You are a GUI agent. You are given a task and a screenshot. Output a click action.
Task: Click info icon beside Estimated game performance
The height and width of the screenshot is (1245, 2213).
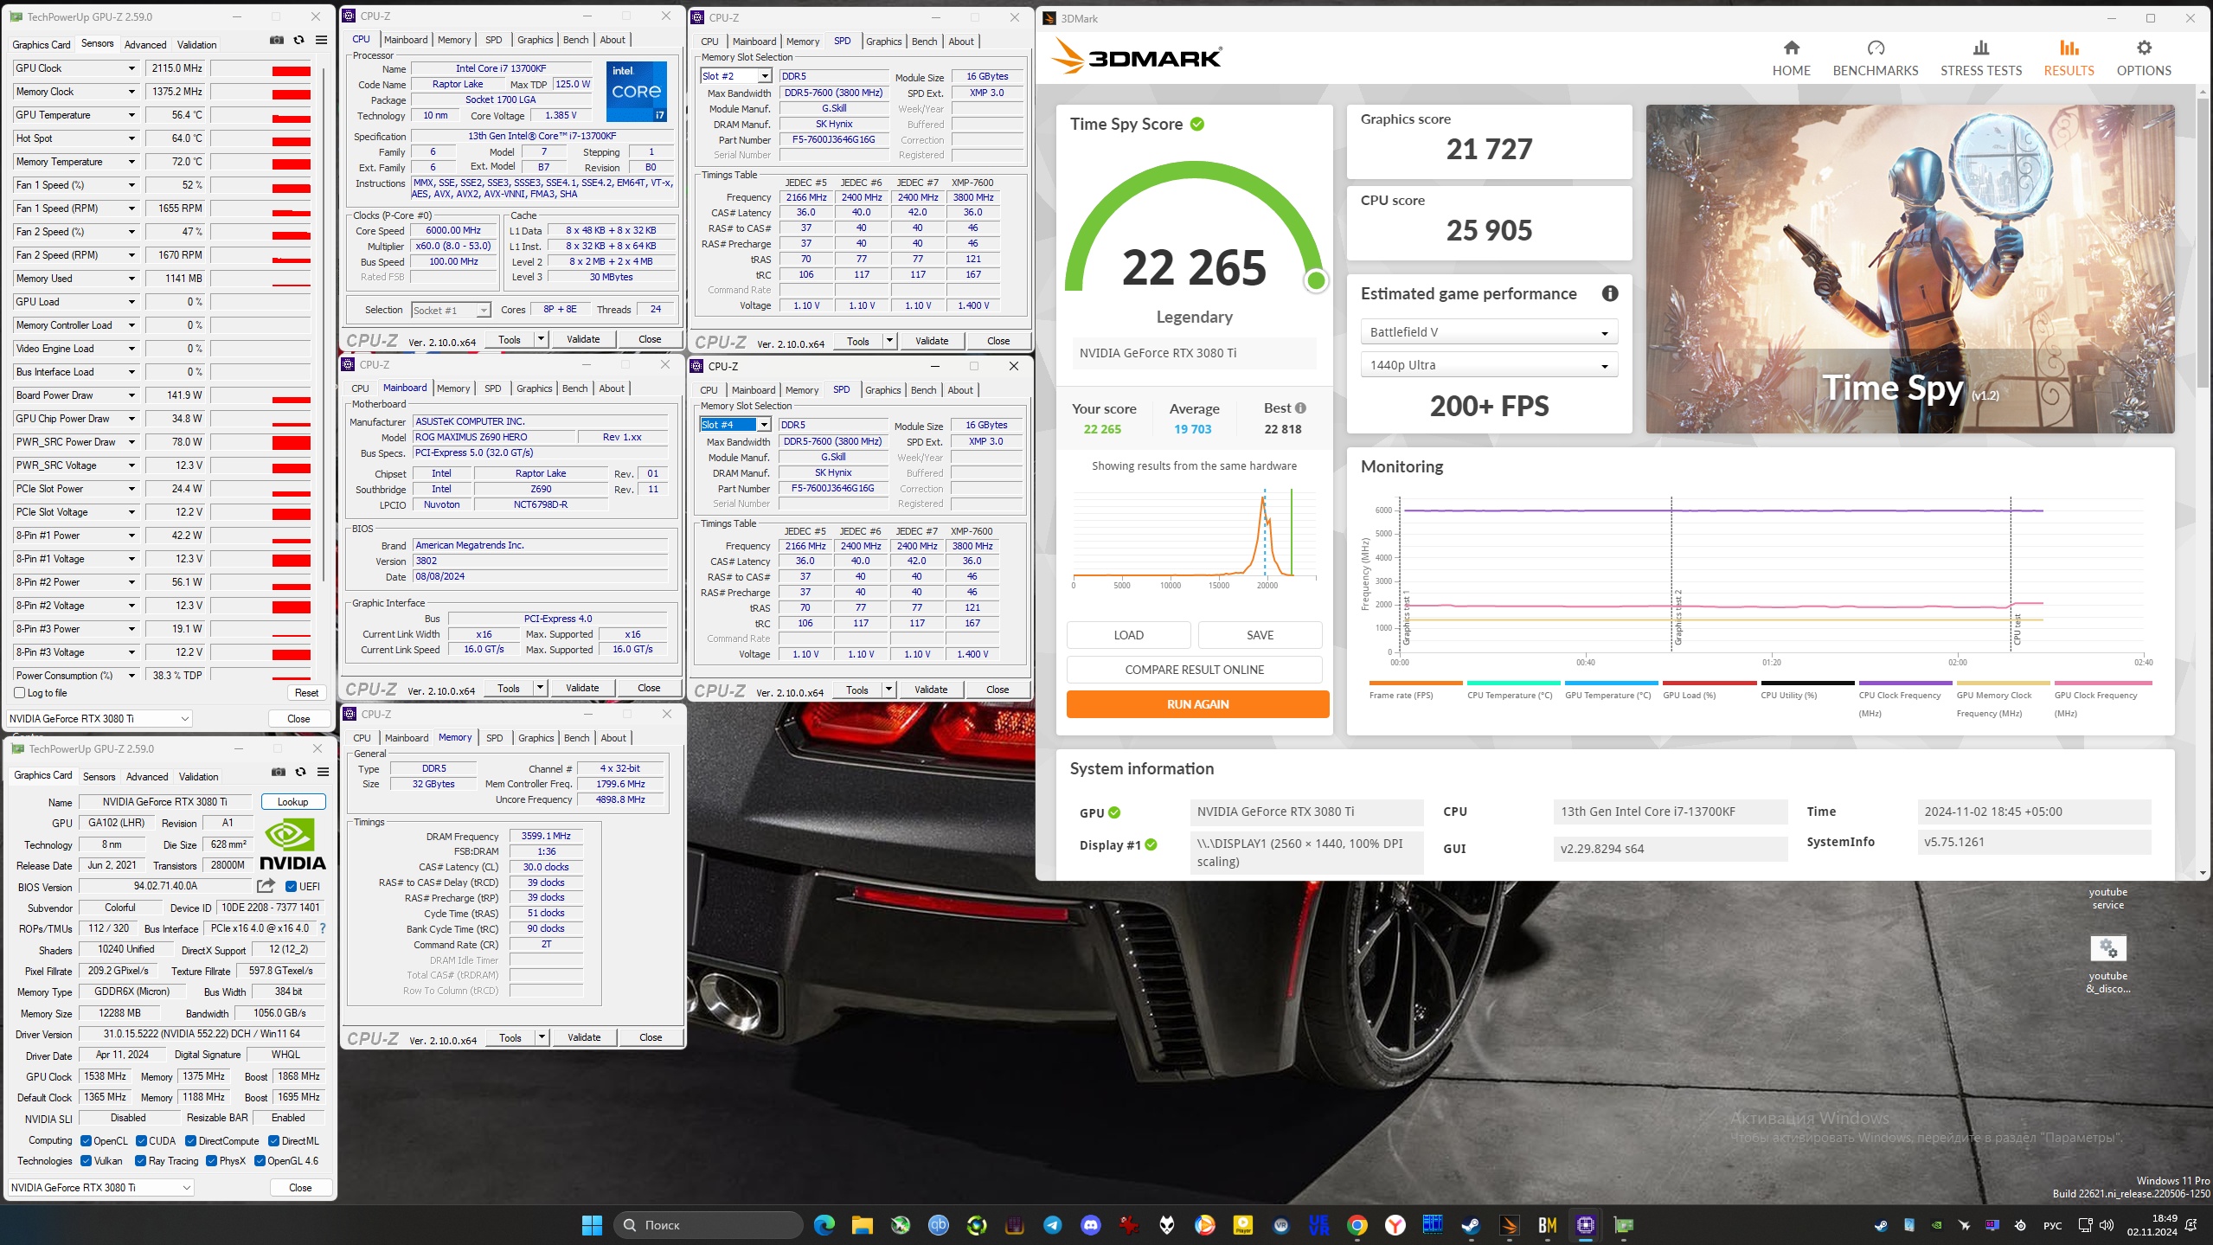pos(1610,294)
